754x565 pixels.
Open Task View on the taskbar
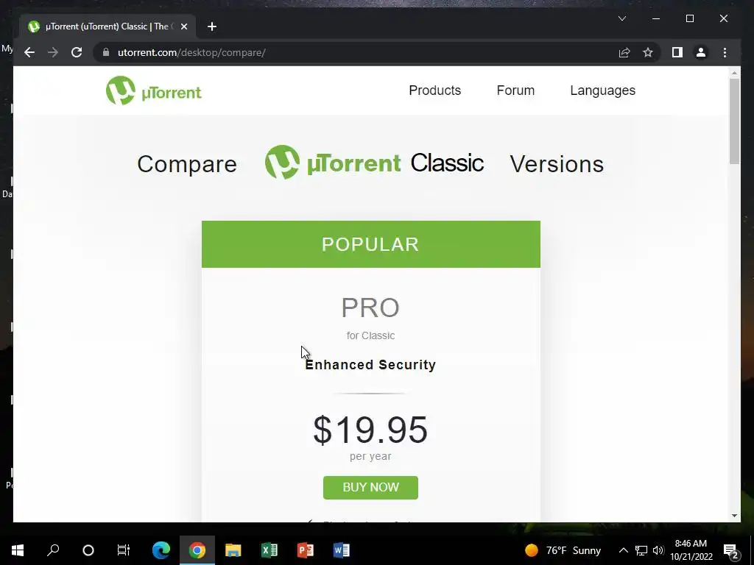pos(124,550)
